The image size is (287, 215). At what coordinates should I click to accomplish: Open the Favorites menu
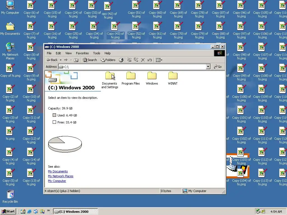click(82, 53)
